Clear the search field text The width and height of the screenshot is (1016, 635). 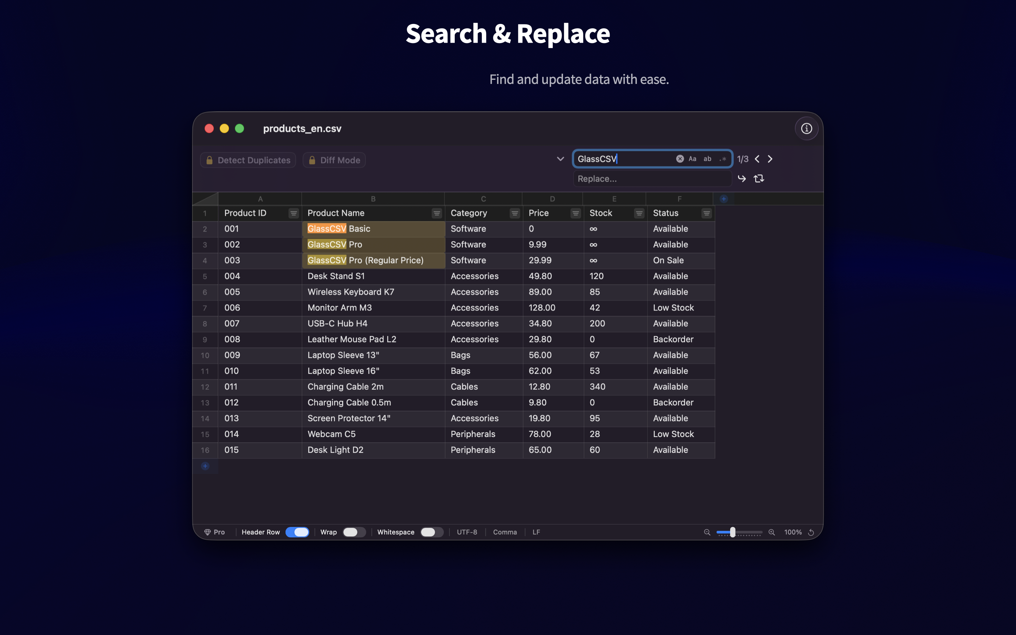pyautogui.click(x=680, y=159)
